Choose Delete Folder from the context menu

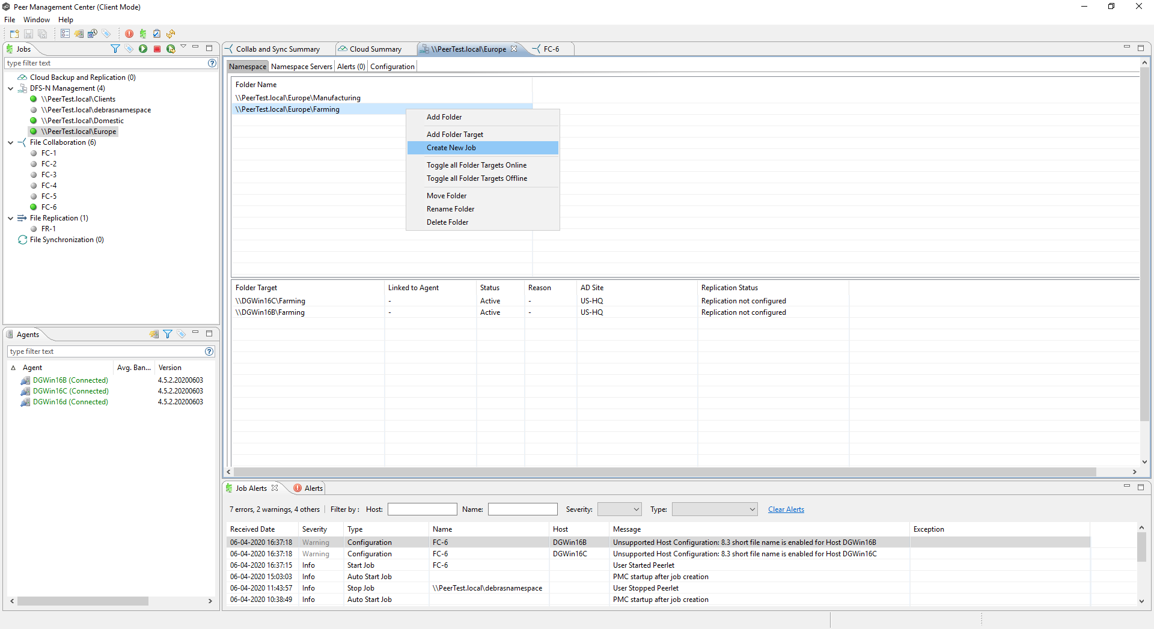click(x=447, y=222)
